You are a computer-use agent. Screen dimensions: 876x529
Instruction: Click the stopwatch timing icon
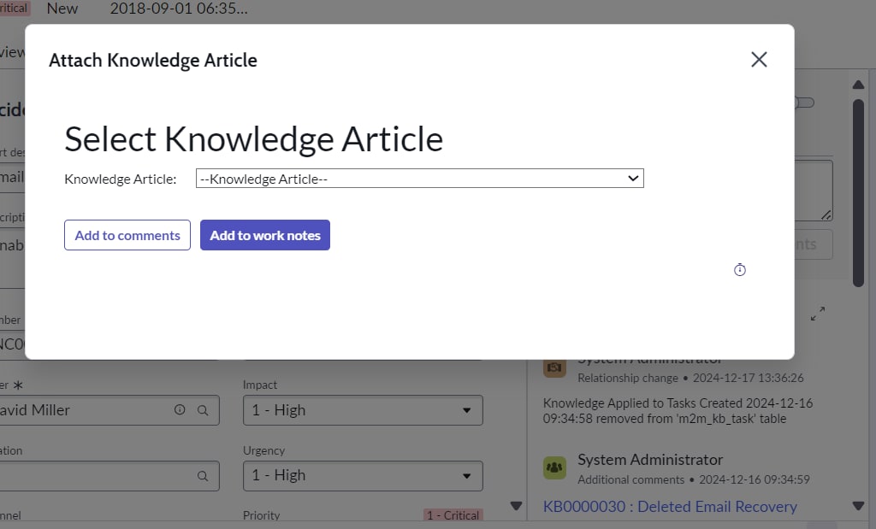pos(740,269)
